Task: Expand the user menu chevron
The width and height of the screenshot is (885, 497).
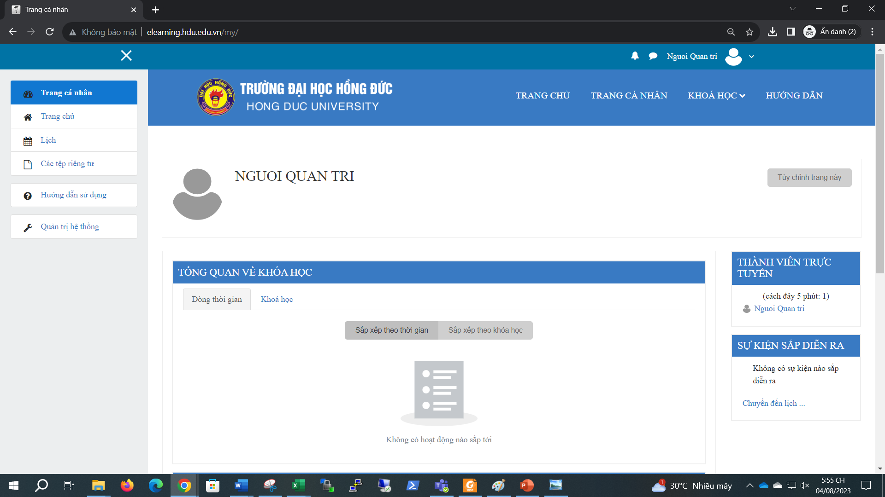Action: (x=751, y=57)
